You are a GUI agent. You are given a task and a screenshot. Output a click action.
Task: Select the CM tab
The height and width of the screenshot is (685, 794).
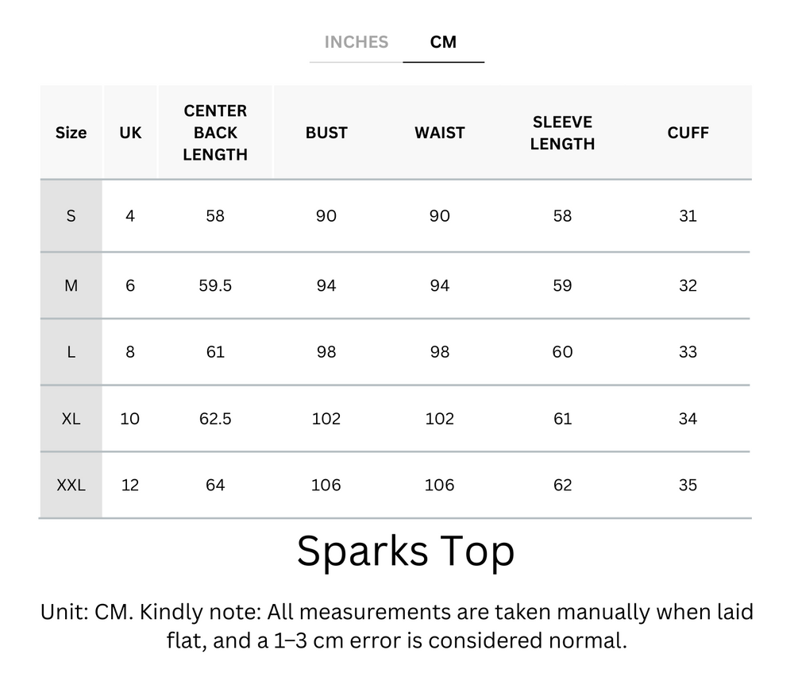(443, 42)
